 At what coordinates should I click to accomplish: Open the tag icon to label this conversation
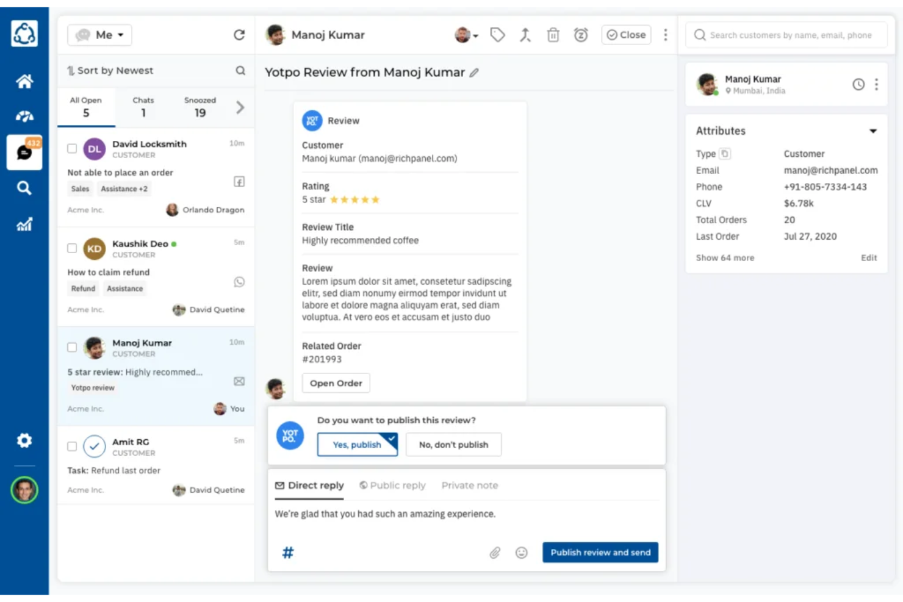point(497,35)
